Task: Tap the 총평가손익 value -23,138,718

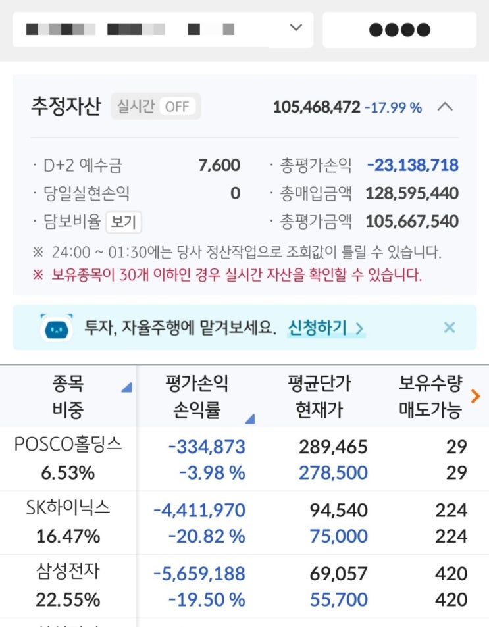Action: 413,165
